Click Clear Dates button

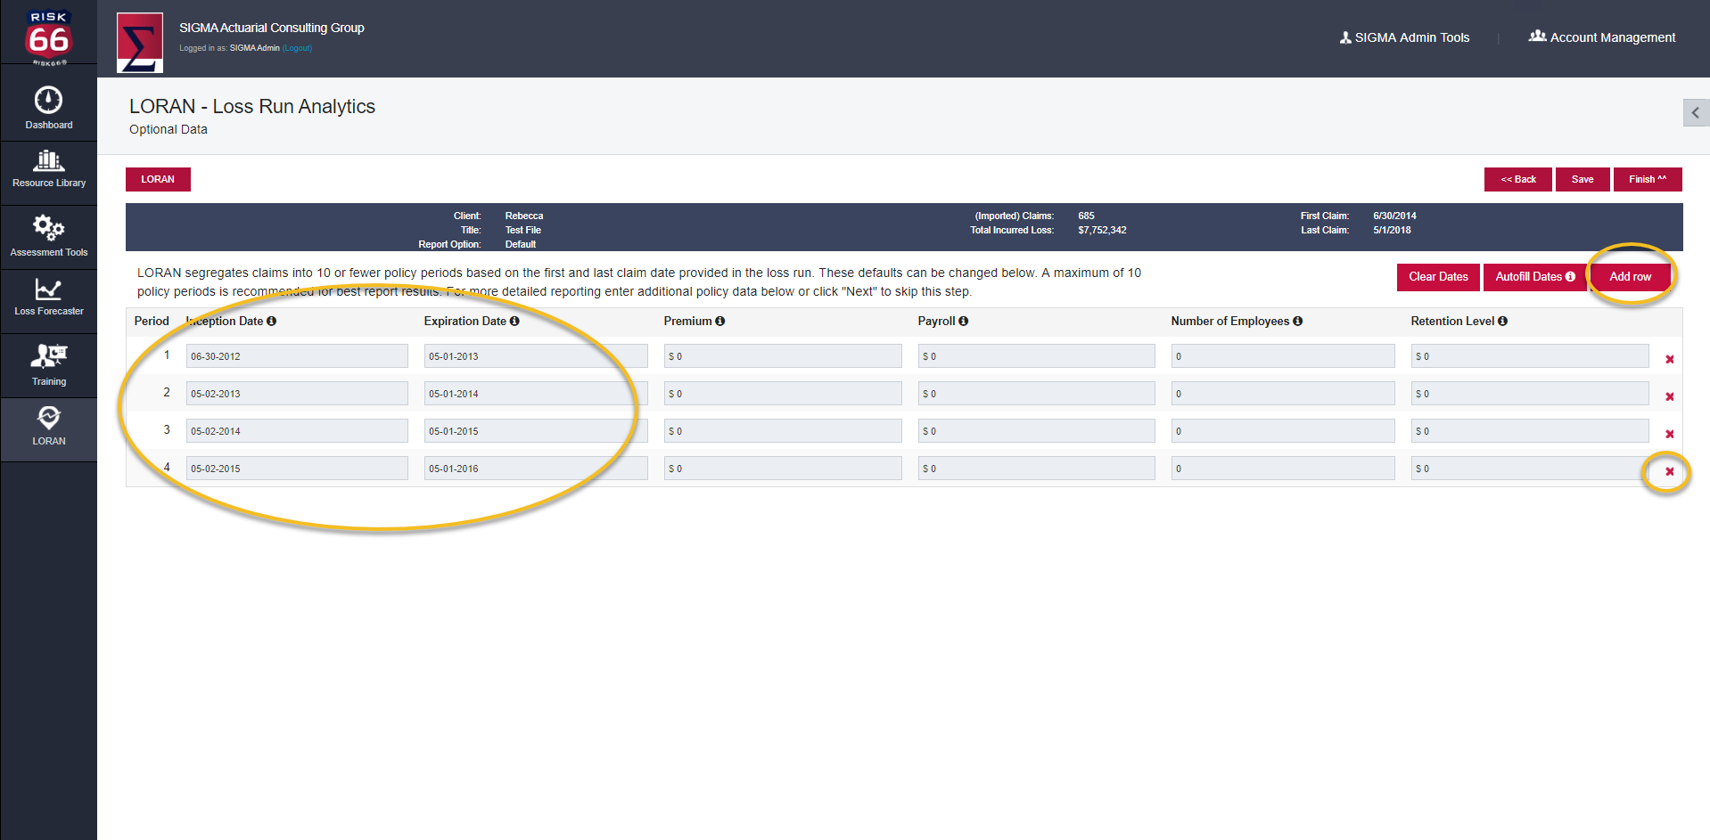[x=1438, y=277]
